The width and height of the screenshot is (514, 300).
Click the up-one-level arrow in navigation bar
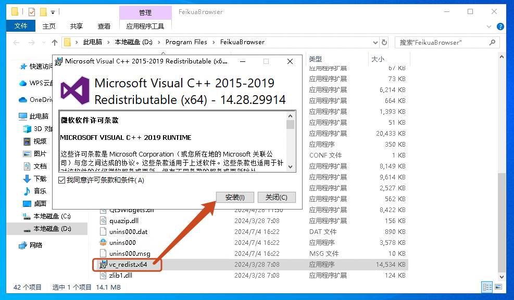point(55,42)
